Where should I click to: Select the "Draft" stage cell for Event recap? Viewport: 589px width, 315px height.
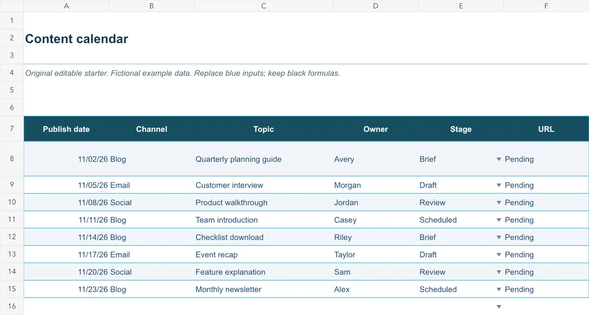point(461,255)
